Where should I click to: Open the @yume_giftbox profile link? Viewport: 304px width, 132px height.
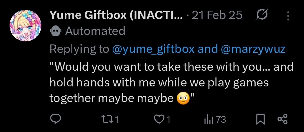(153, 49)
